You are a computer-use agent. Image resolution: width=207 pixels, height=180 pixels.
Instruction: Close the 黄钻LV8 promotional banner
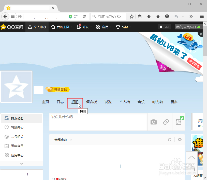pos(201,34)
